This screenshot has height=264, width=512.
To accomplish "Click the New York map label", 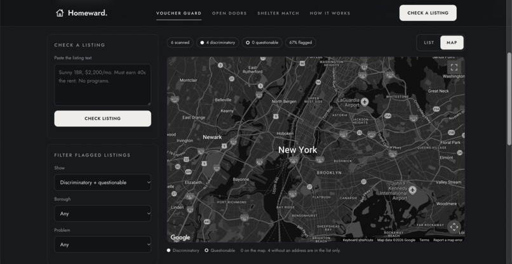I will (297, 150).
